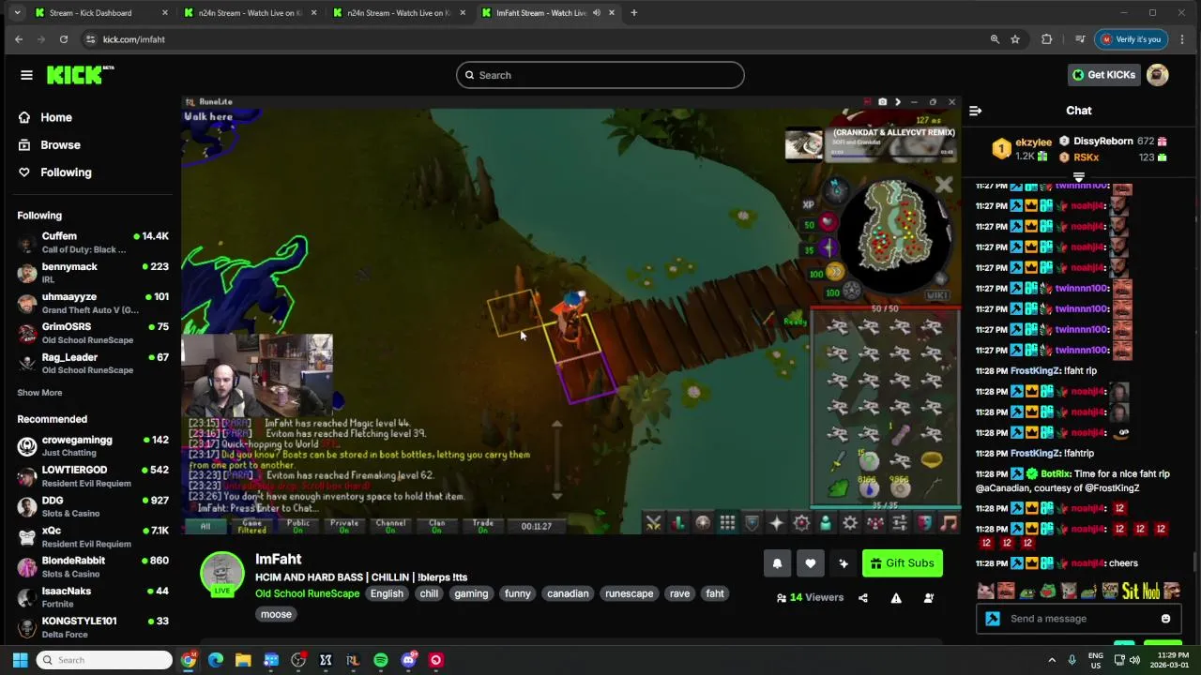Click the Kick search field
1201x675 pixels.
click(600, 75)
